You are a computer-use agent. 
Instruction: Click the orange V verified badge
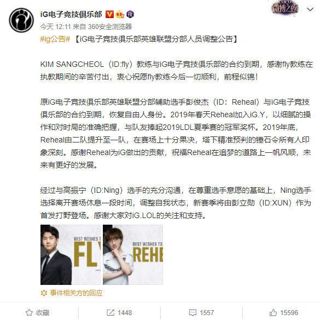(x=109, y=14)
